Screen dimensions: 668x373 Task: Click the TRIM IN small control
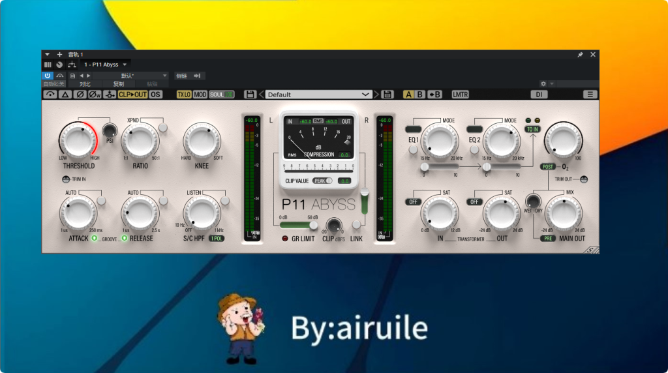tap(66, 179)
